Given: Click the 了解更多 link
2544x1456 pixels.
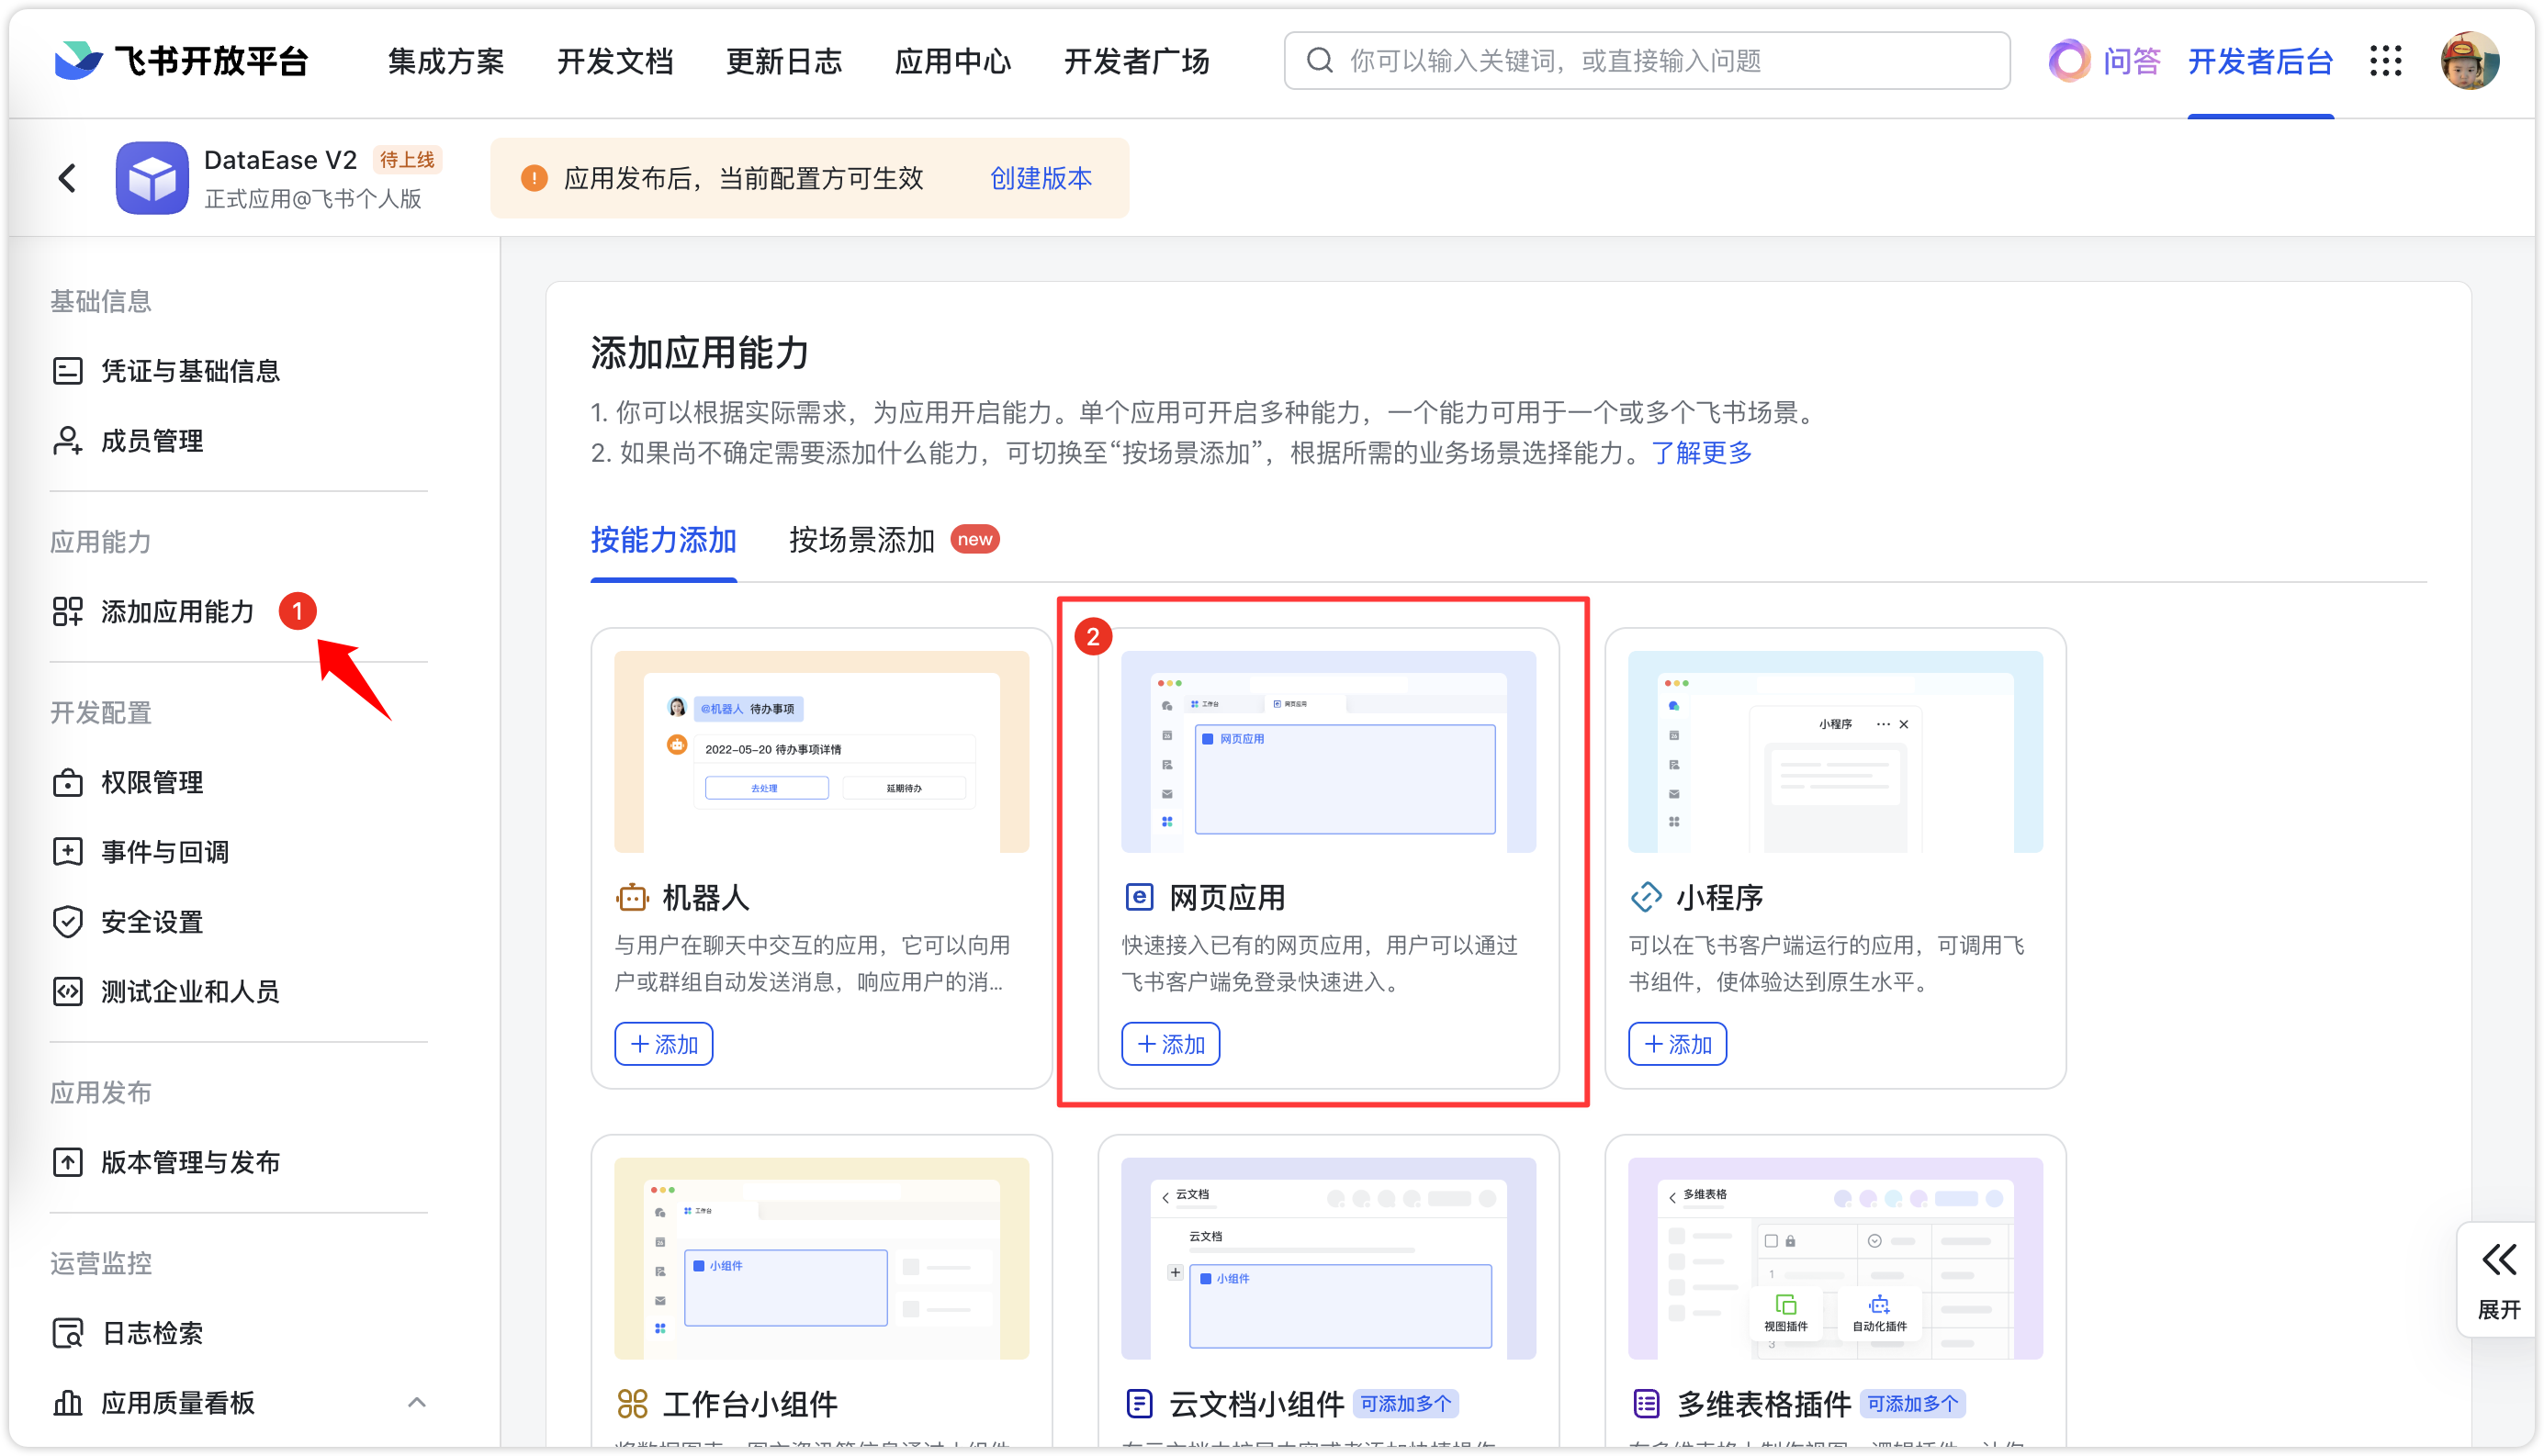Looking at the screenshot, I should coord(1701,453).
